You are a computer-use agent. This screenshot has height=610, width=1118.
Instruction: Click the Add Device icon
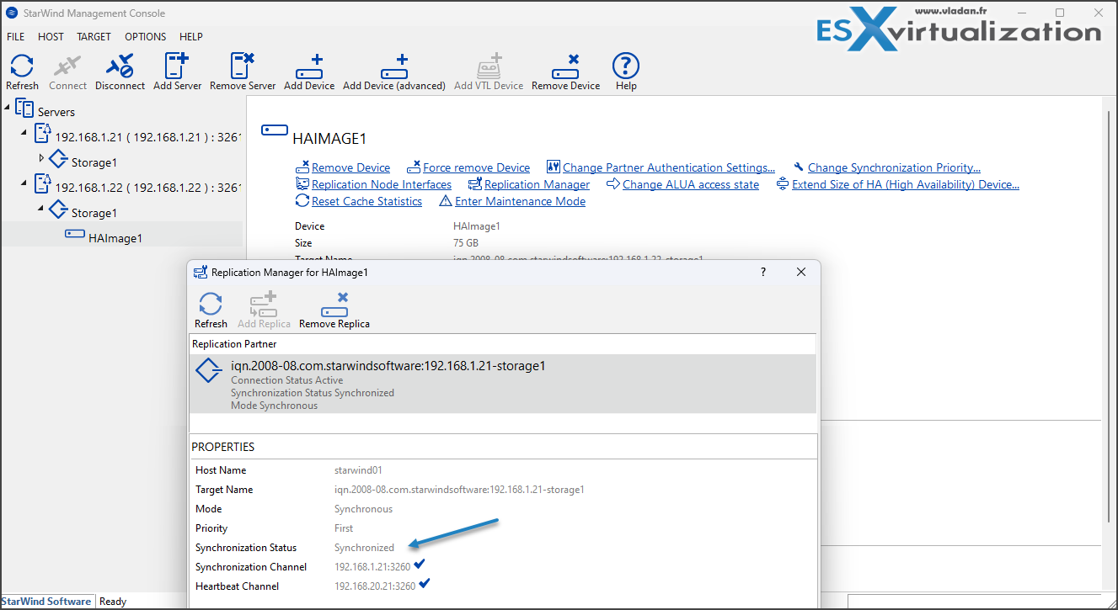click(x=309, y=66)
